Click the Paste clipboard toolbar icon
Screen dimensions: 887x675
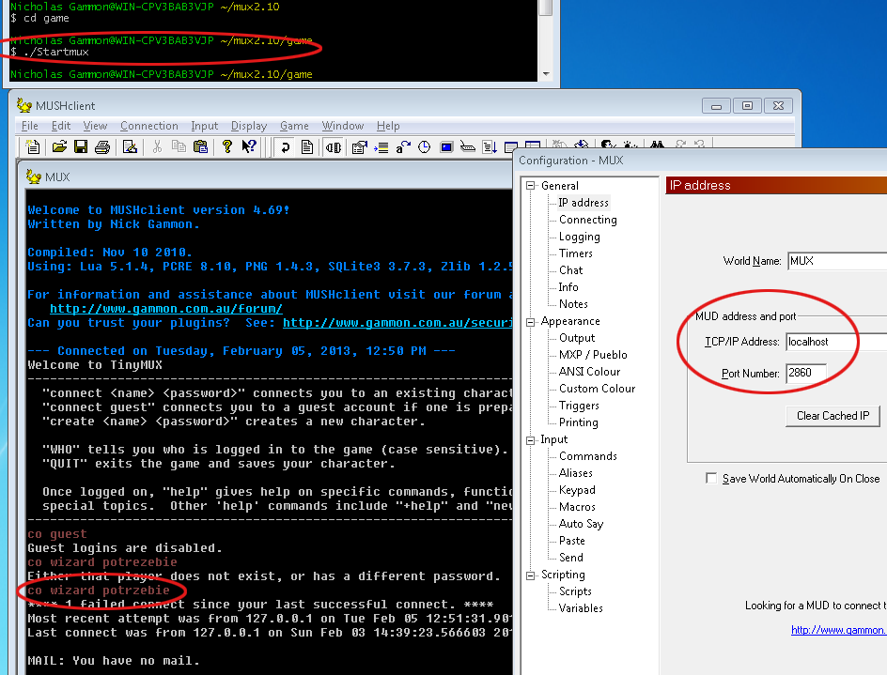click(x=200, y=147)
